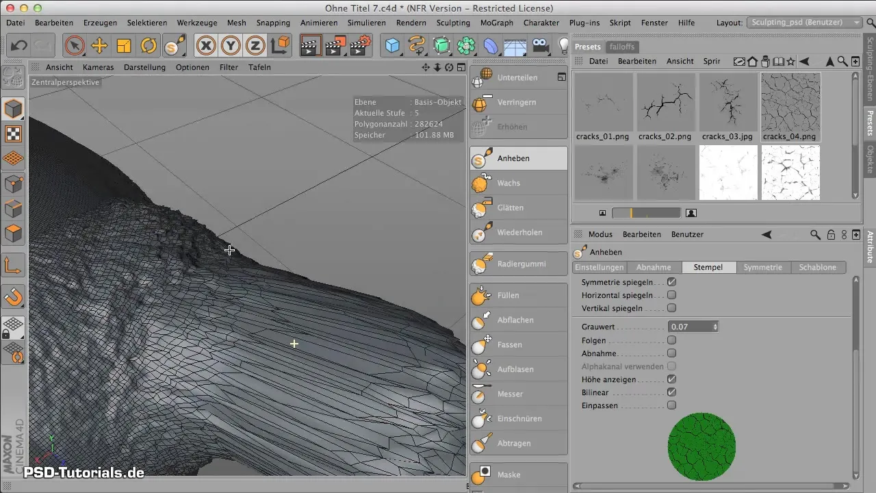Adjust the preset thumbnail size slider
Viewport: 876px width, 493px height.
646,213
